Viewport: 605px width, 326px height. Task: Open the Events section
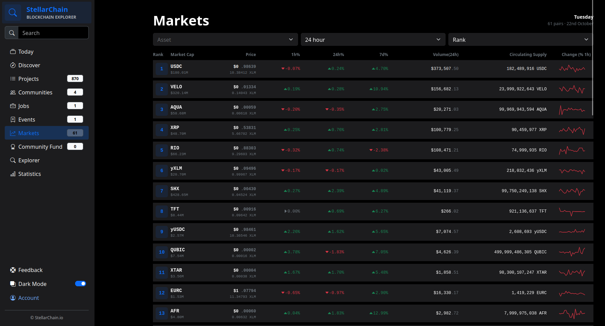click(x=47, y=120)
